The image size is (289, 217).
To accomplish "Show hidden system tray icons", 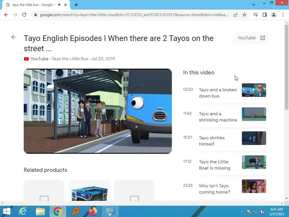I will 242,212.
